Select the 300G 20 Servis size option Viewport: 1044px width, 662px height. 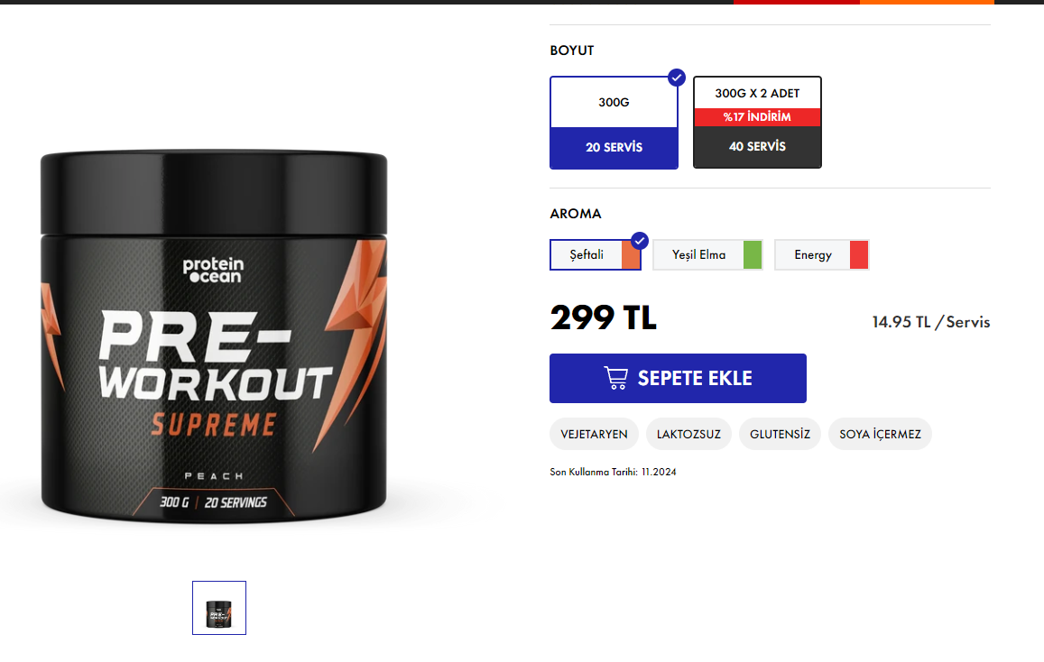[614, 123]
